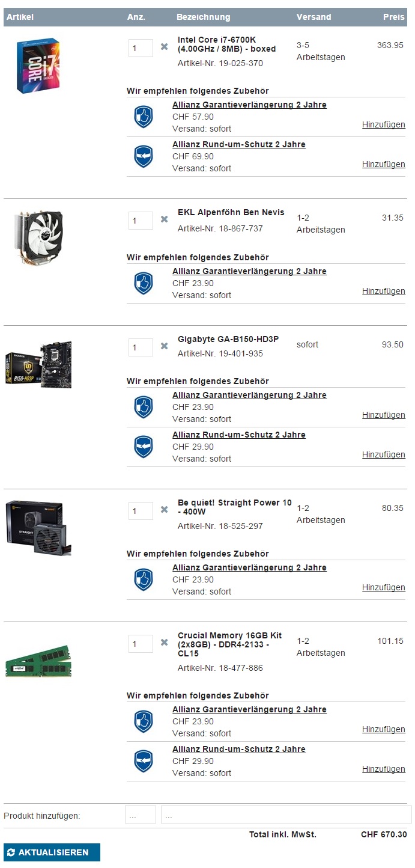Image resolution: width=415 pixels, height=868 pixels.
Task: Edit quantity field for Intel Core i7-6700K
Action: click(x=141, y=48)
